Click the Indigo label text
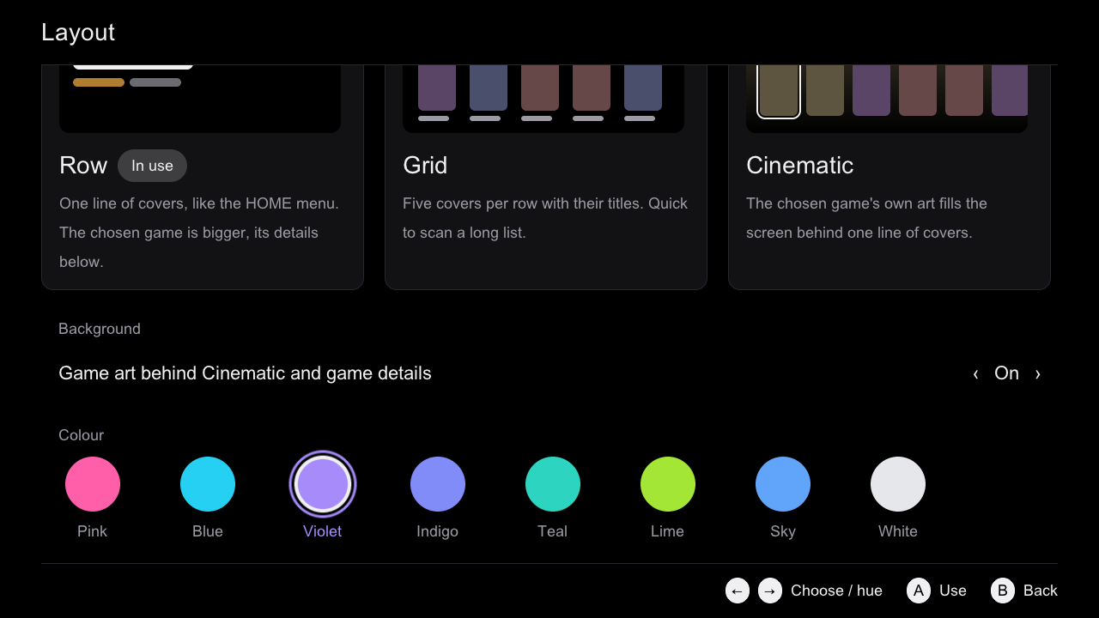 click(x=438, y=531)
